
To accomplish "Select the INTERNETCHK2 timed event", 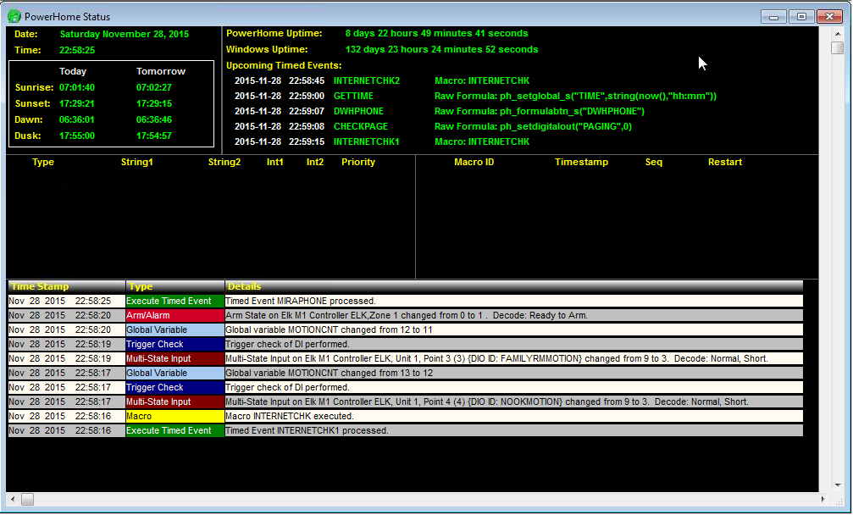I will pos(366,80).
